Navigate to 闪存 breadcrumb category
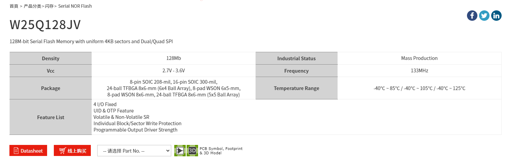The width and height of the screenshot is (507, 163). click(x=49, y=6)
